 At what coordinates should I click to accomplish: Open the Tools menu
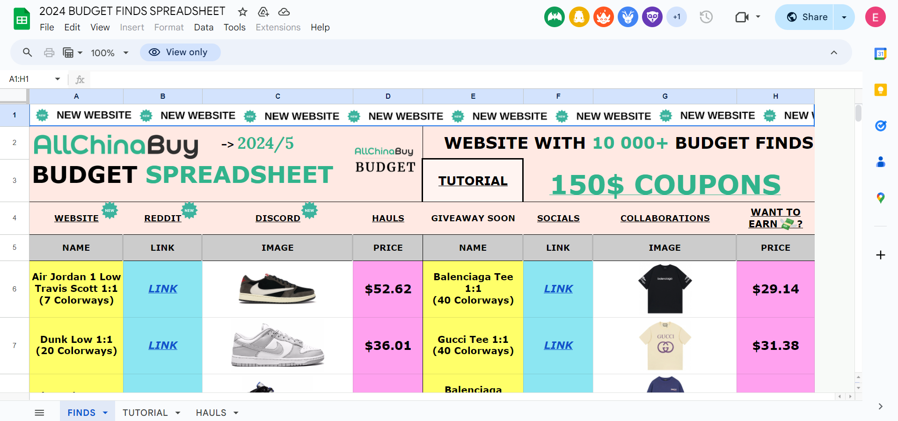tap(234, 28)
